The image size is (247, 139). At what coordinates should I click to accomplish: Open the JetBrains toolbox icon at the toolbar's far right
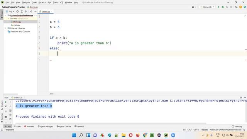(x=245, y=7)
